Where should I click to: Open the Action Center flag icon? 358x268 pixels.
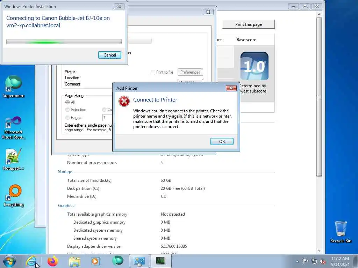(306, 261)
